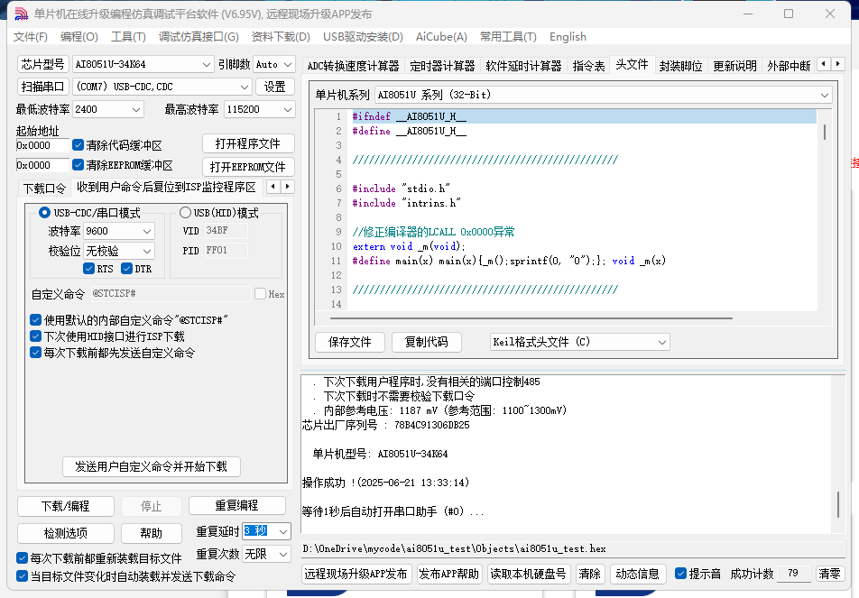Click 打开程序文件 button
The image size is (859, 598).
pos(248,144)
